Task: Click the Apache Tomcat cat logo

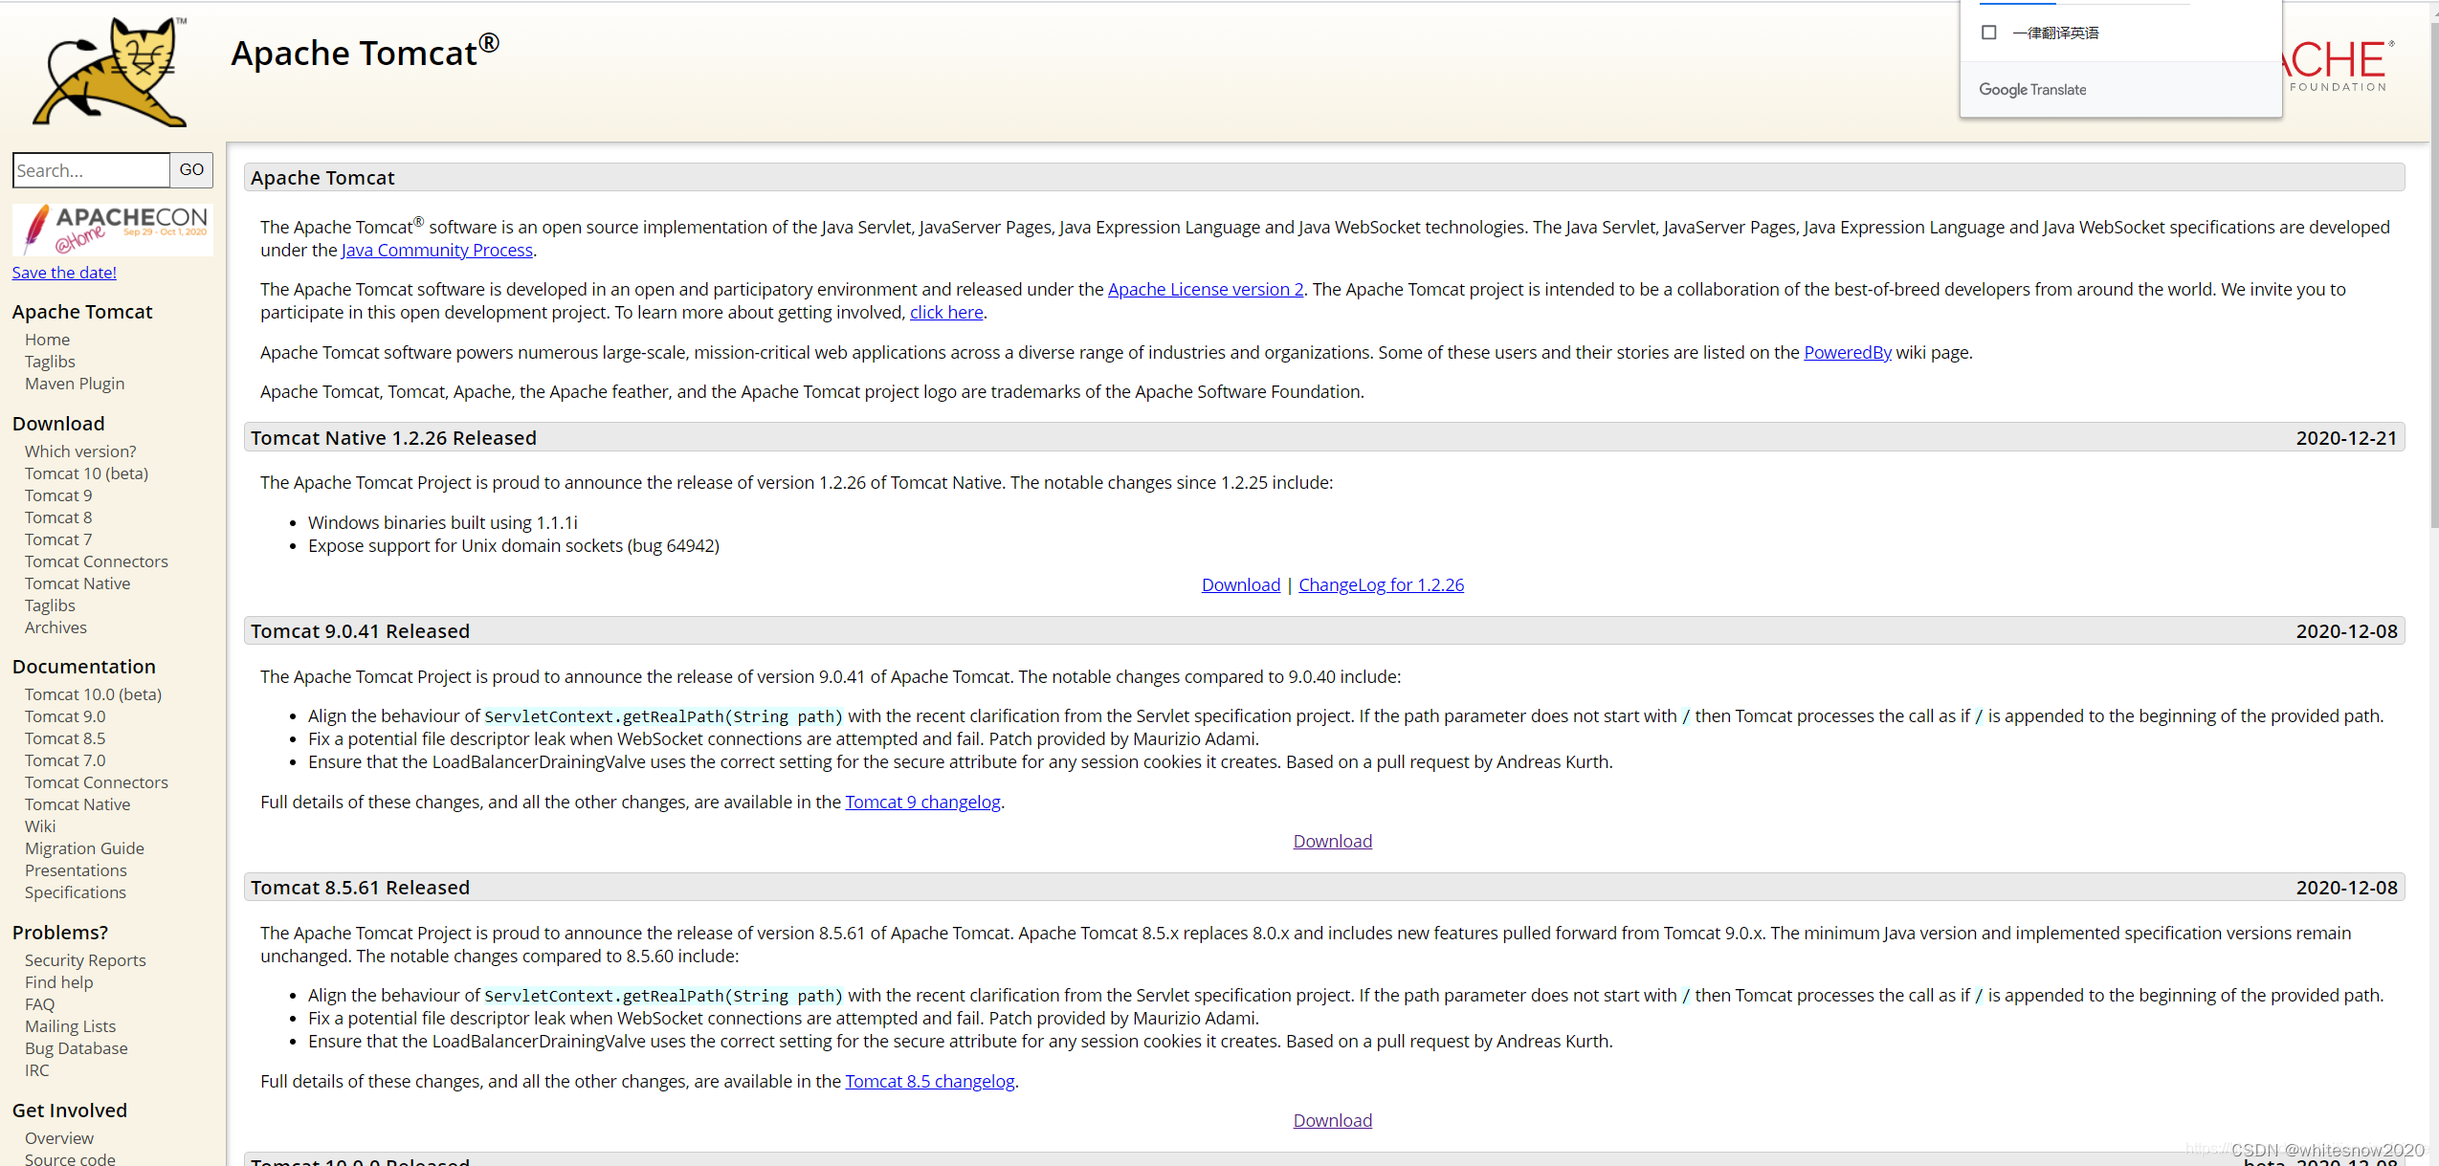Action: coord(108,70)
